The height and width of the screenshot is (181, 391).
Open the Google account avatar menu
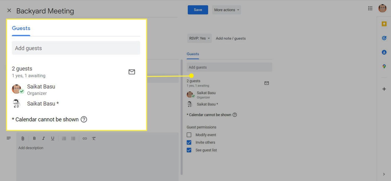tap(382, 8)
